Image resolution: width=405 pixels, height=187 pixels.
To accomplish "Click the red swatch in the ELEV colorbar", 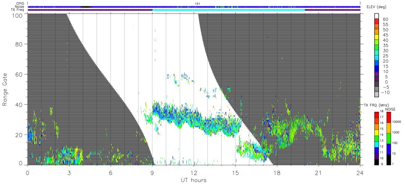I will tap(377, 21).
